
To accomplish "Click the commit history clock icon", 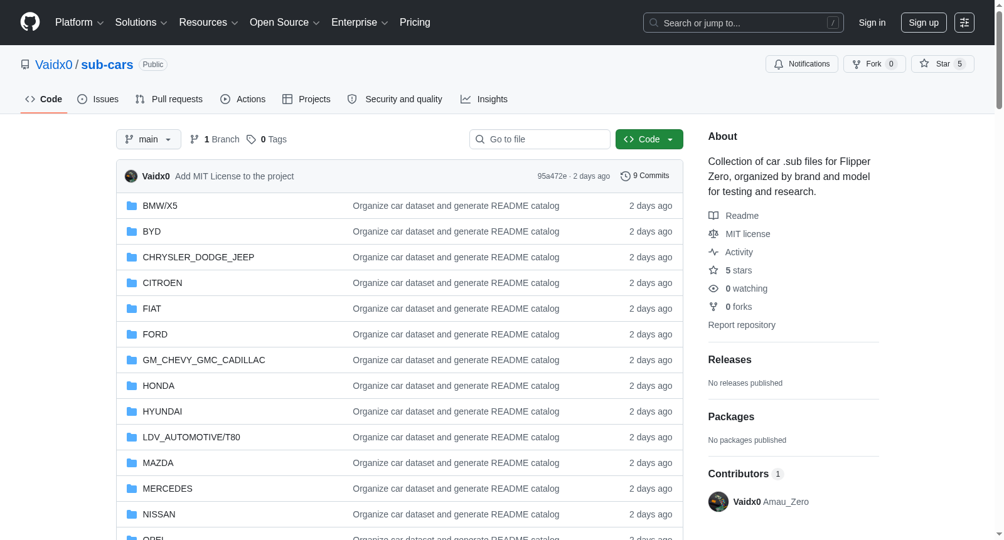I will (x=625, y=176).
